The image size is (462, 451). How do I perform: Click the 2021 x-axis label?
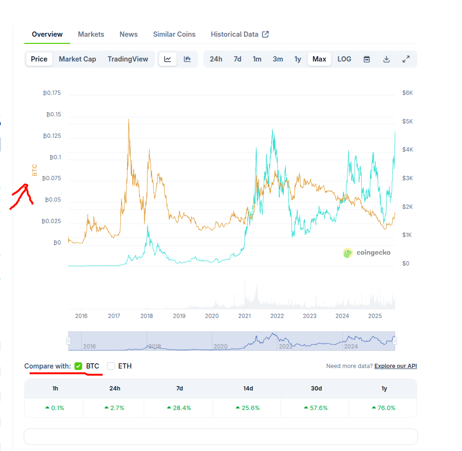pos(244,316)
